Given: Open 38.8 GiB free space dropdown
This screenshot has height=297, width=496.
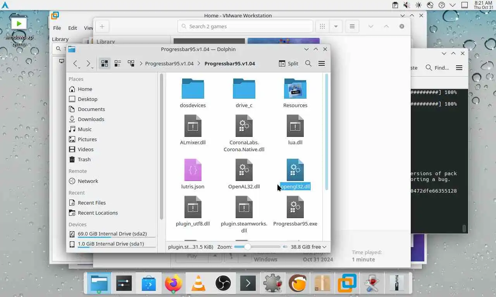Looking at the screenshot, I should (x=308, y=247).
